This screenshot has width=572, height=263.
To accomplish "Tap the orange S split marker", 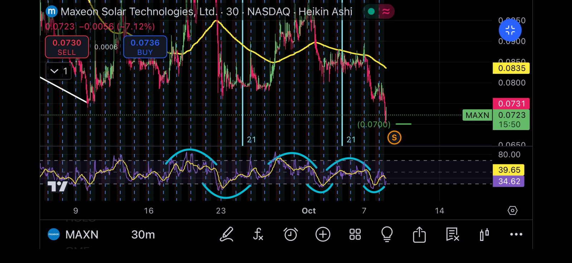I will click(x=394, y=138).
